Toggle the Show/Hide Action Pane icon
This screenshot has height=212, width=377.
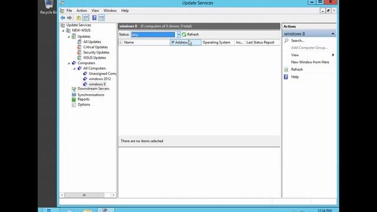click(101, 18)
